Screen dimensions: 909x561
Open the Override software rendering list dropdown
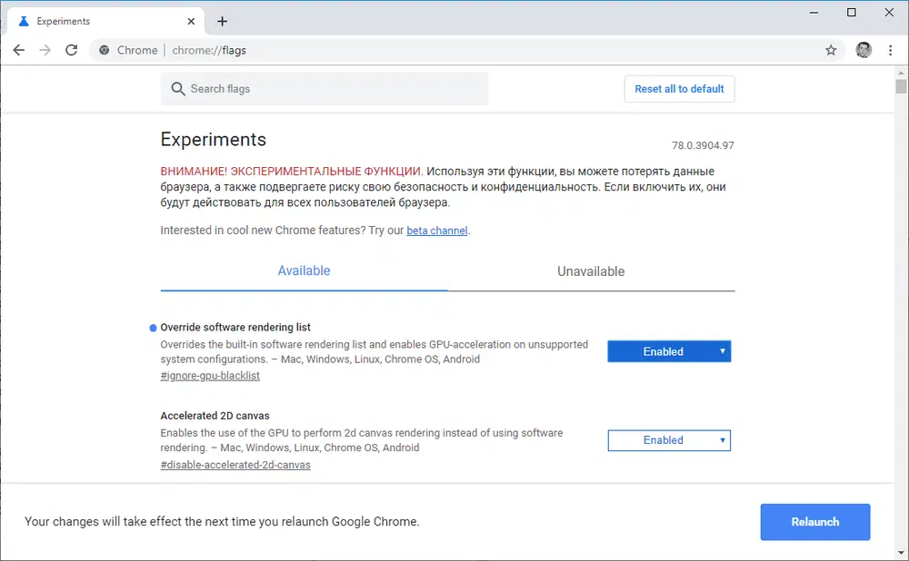[669, 351]
